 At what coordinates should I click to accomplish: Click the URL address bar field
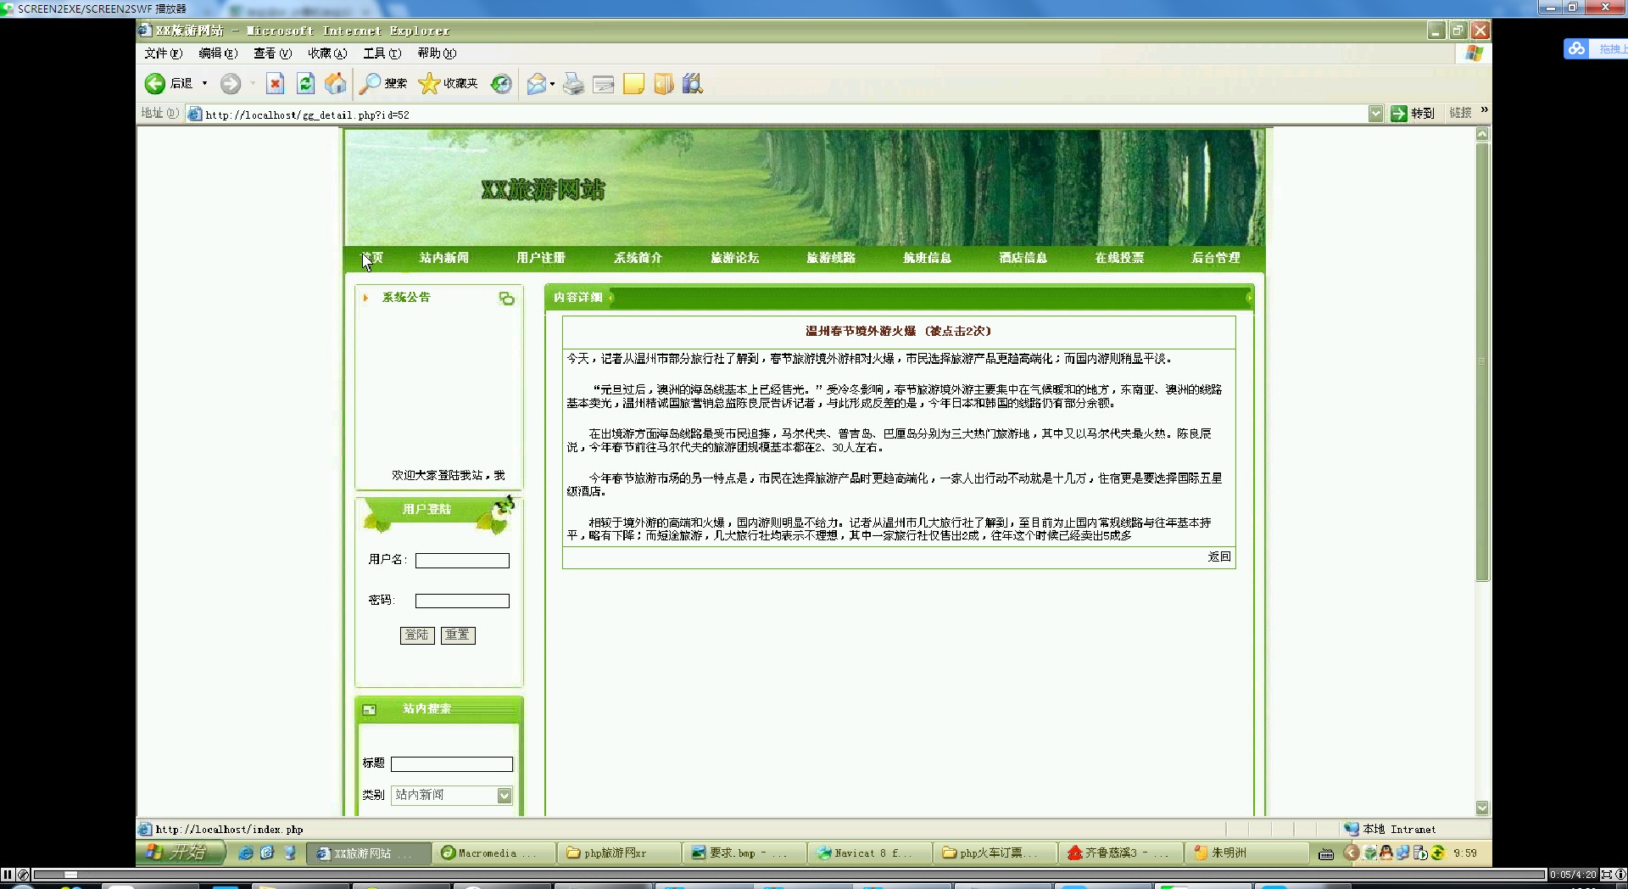click(x=785, y=115)
